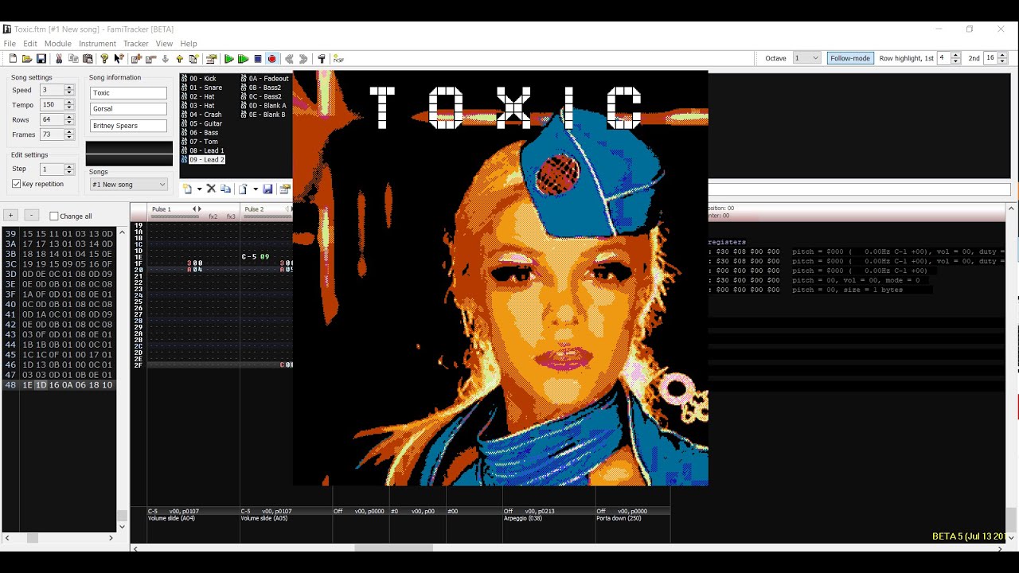Click the Britney Spears copyright field

(x=128, y=126)
